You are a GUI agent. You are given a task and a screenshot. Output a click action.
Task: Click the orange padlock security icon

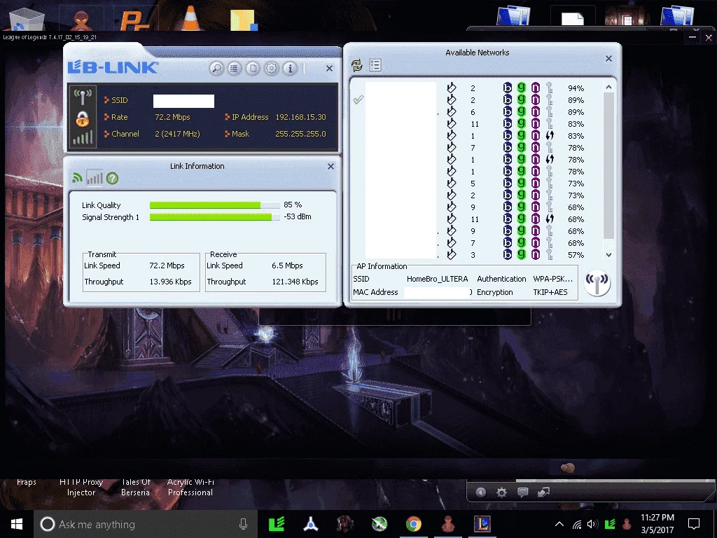[83, 119]
